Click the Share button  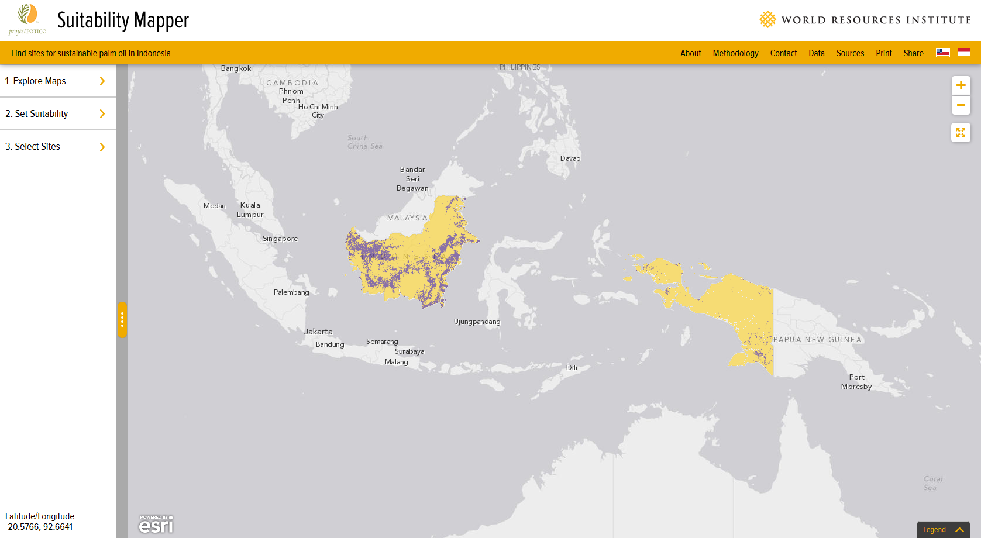click(913, 53)
